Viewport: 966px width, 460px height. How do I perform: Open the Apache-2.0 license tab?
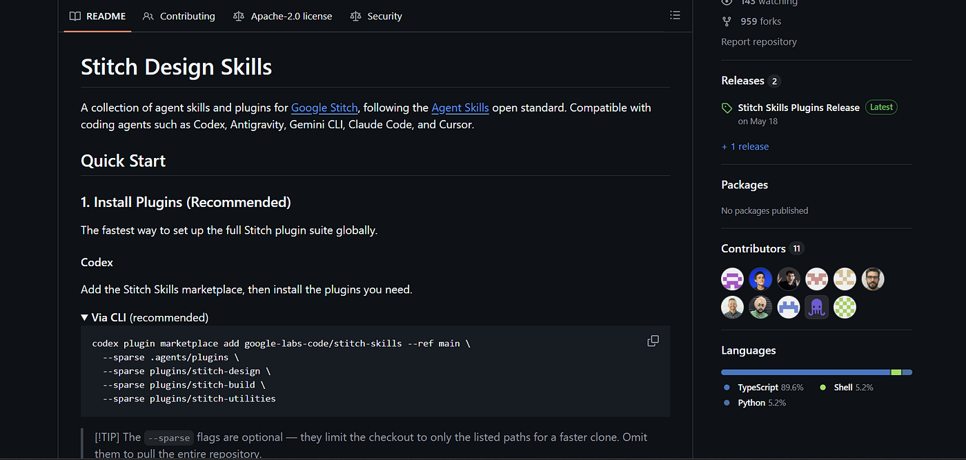point(283,16)
